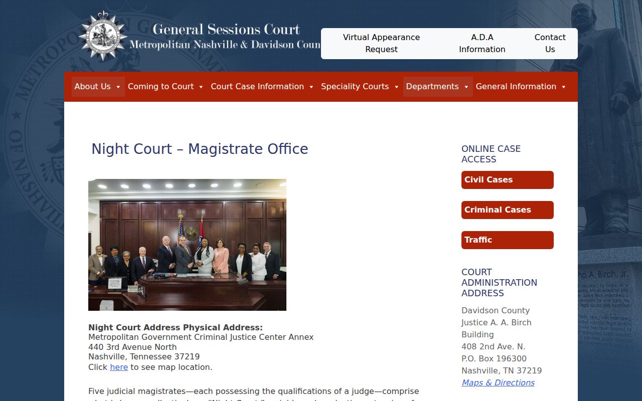Click 'Metropolitan Government Criminal Justice Center Annex' text
This screenshot has width=642, height=401.
(x=201, y=337)
